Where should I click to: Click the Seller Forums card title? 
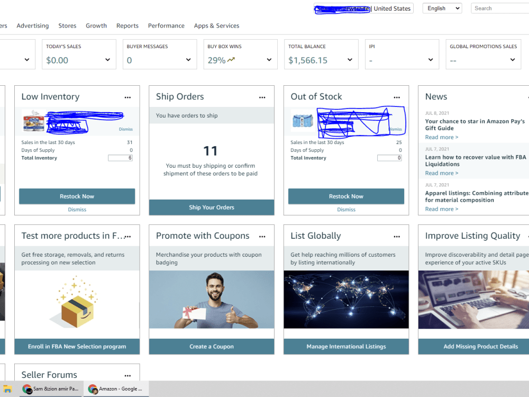tap(49, 375)
